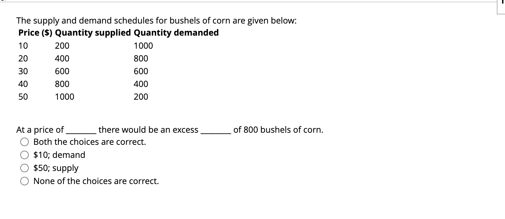Select 'None of the choices are correct.'
Viewport: 505px width, 219px height.
tap(95, 181)
